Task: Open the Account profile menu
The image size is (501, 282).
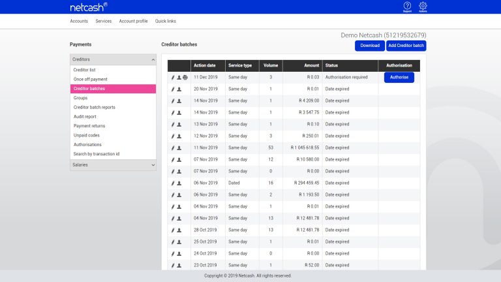Action: pyautogui.click(x=133, y=21)
